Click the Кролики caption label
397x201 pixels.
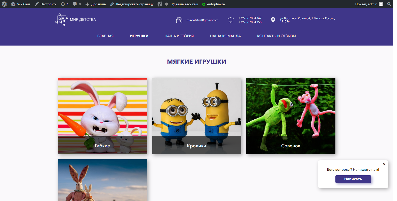click(x=196, y=146)
